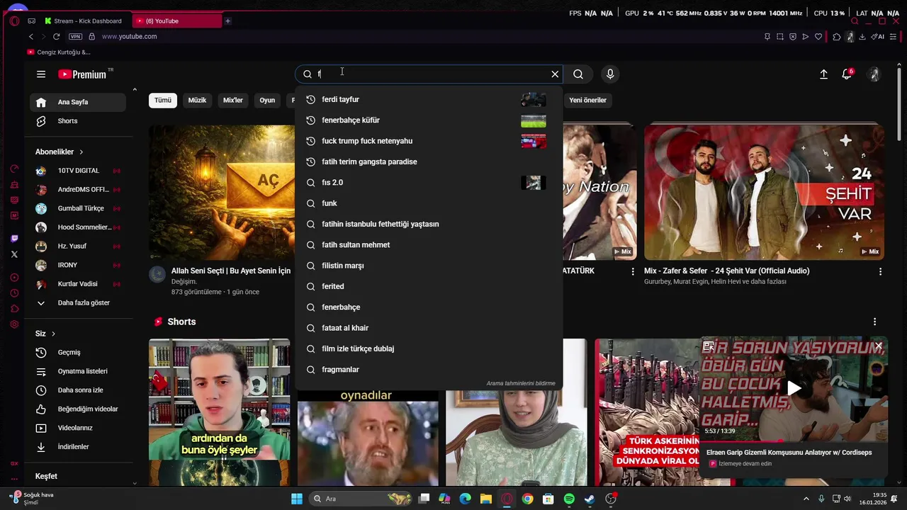Open the browser downloads icon
The width and height of the screenshot is (907, 510).
click(x=862, y=37)
